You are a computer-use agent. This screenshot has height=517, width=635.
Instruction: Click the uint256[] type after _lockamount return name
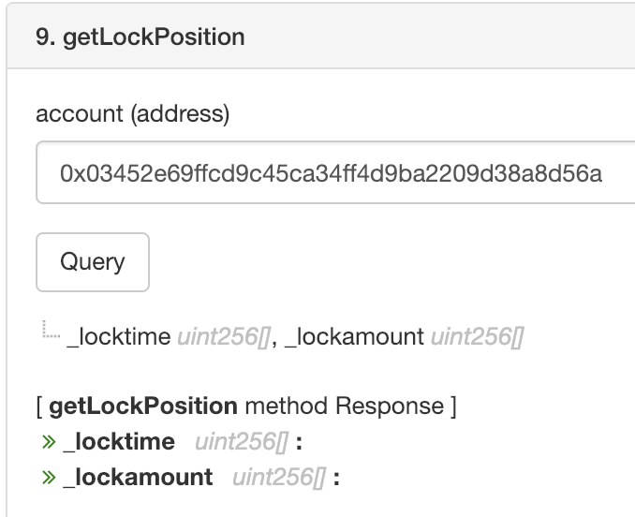tap(476, 337)
